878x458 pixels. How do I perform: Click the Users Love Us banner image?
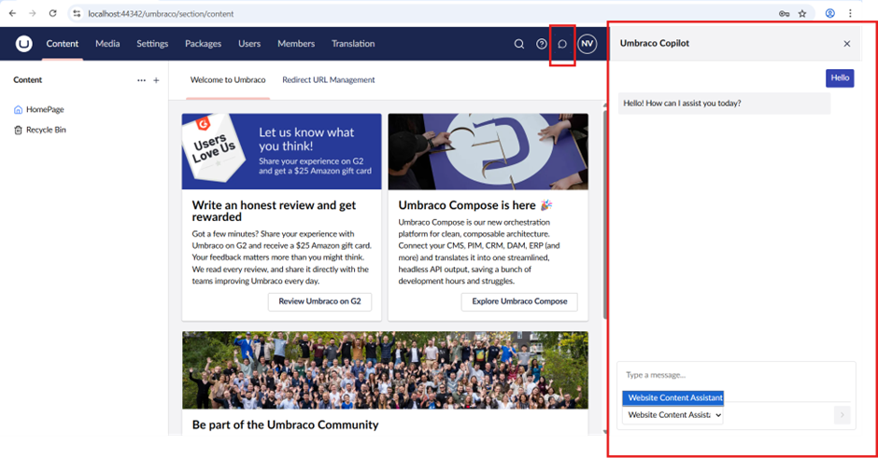(x=282, y=151)
